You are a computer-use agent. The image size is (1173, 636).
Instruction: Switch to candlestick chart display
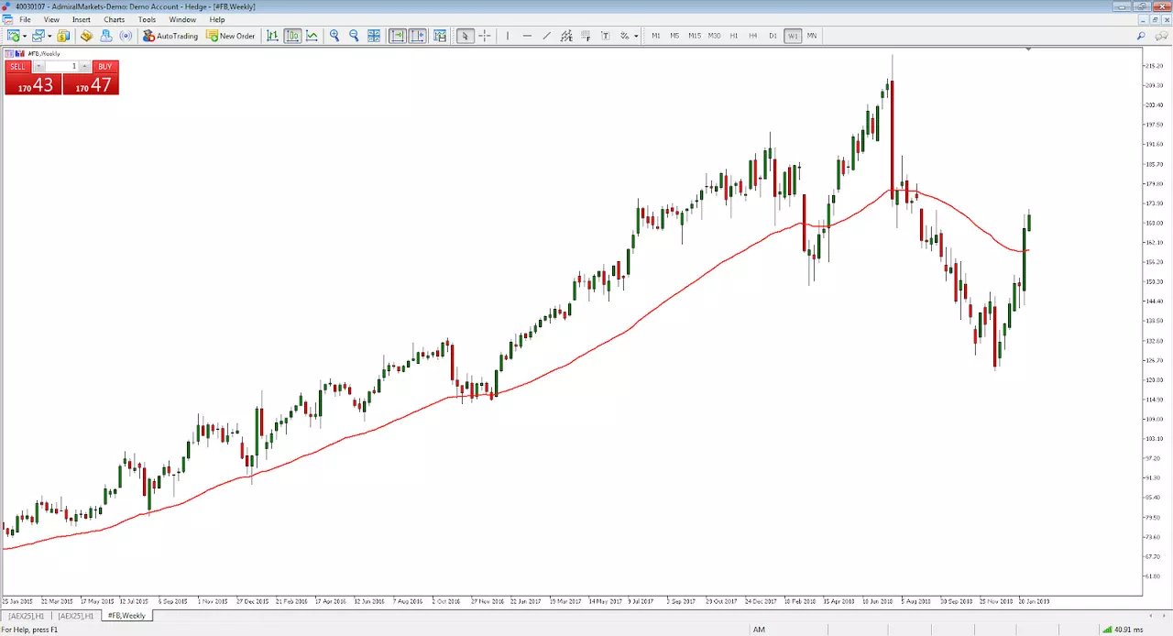pos(292,36)
